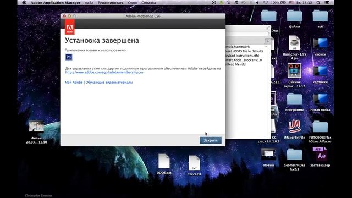The height and width of the screenshot is (198, 352).
Task: Open the adobemembership_ru web link
Action: [105, 72]
